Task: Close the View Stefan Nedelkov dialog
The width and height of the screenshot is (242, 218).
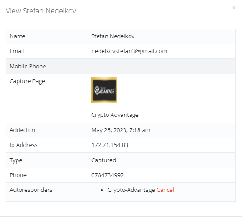Action: coord(234,8)
